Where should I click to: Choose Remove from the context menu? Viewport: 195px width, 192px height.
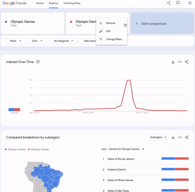[111, 23]
